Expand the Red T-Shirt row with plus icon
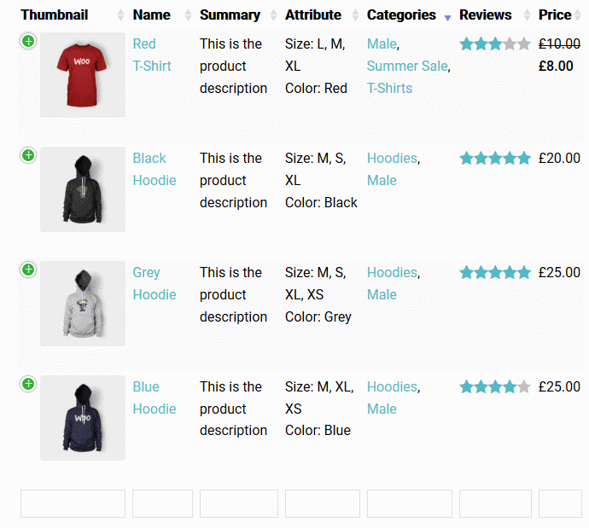The width and height of the screenshot is (589, 528). tap(28, 41)
